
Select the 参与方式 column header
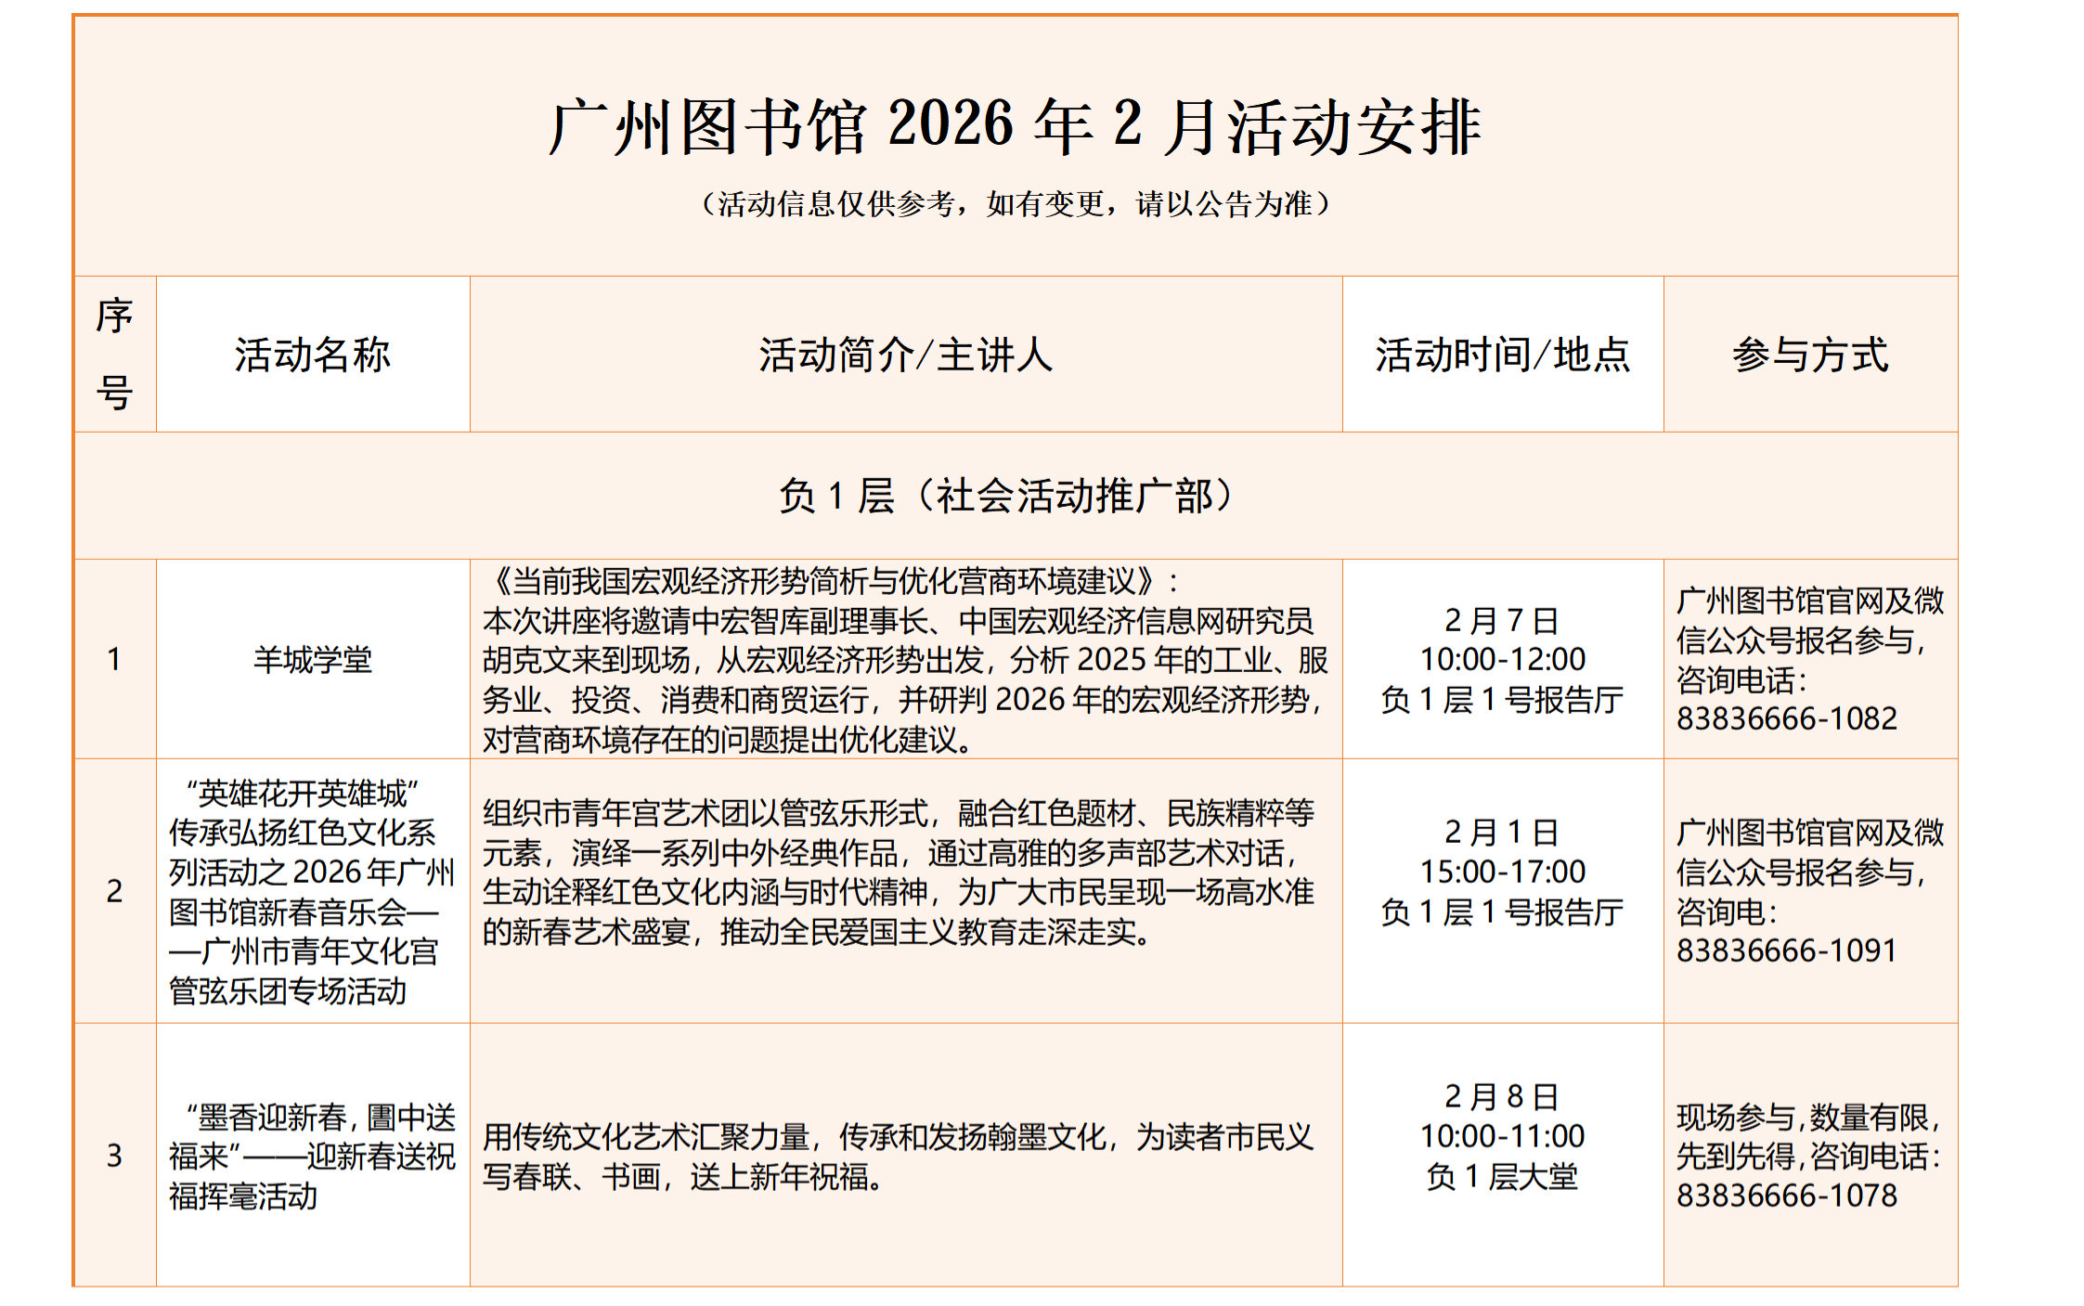(1809, 355)
